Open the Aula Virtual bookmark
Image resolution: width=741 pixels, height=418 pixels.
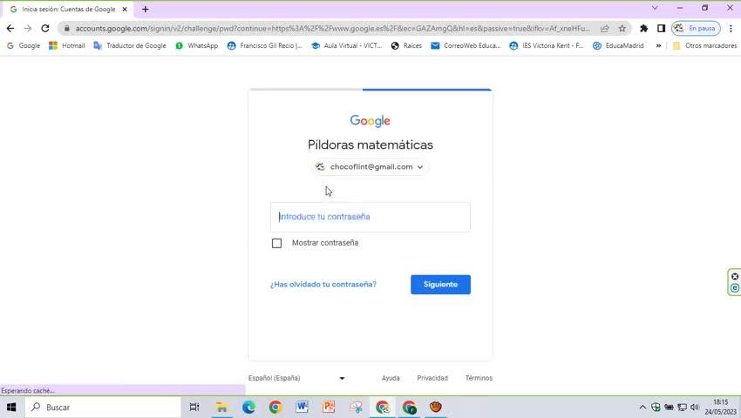pos(346,45)
